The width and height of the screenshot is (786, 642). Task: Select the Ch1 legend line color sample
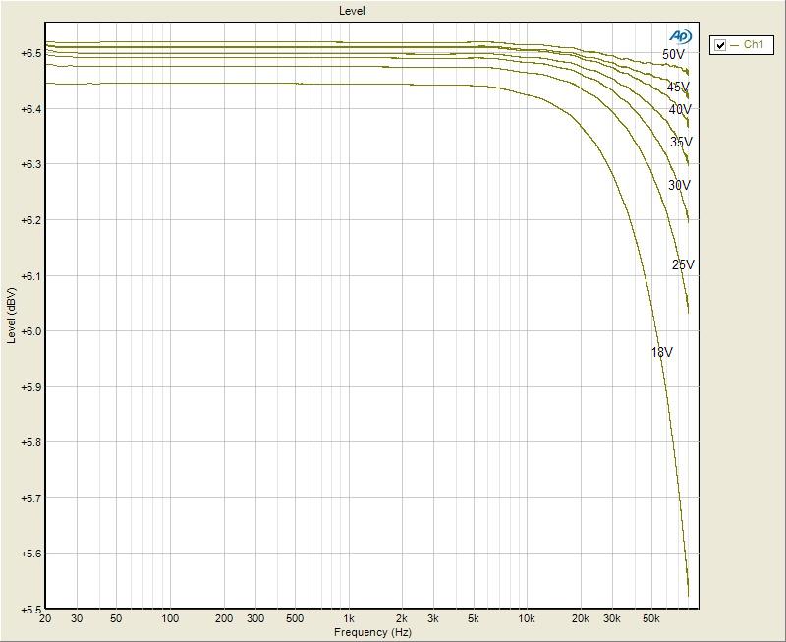(734, 45)
